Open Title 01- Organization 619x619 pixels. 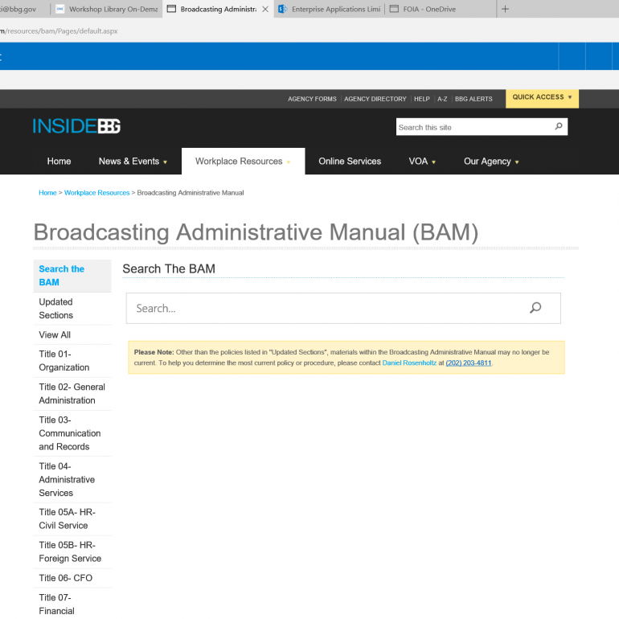tap(72, 361)
